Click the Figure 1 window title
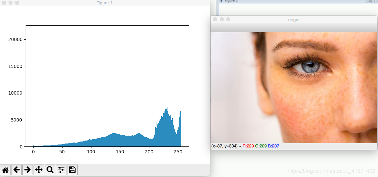Screen dimensions: 378x177 coord(104,3)
